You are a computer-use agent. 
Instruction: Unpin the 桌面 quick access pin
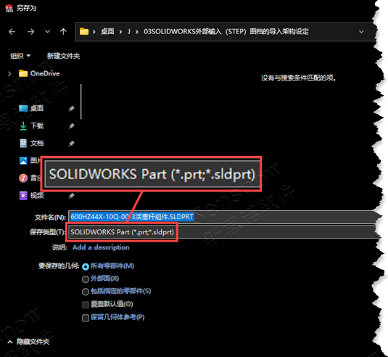pos(72,108)
